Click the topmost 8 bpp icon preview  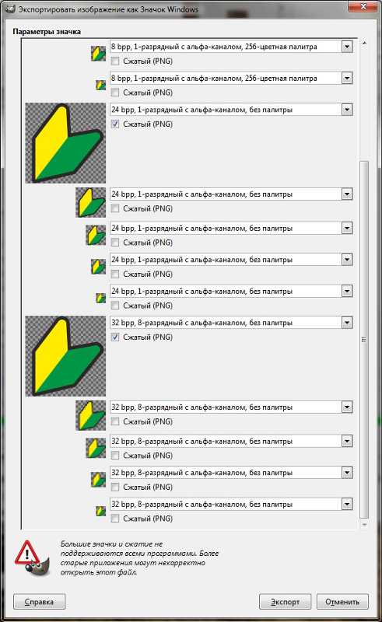[x=98, y=54]
